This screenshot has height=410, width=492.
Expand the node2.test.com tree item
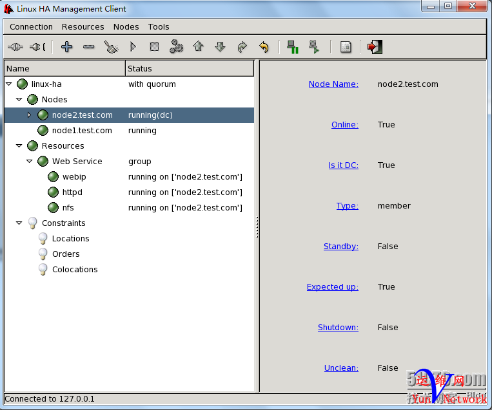pyautogui.click(x=29, y=115)
